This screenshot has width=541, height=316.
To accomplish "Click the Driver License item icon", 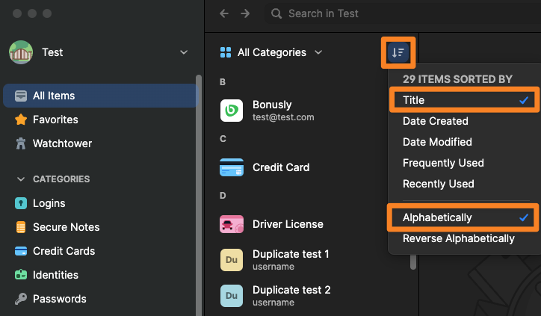I will click(x=232, y=224).
